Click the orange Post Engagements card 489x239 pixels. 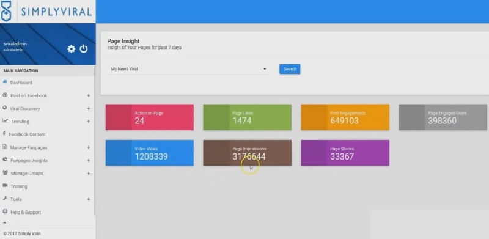[x=345, y=117]
